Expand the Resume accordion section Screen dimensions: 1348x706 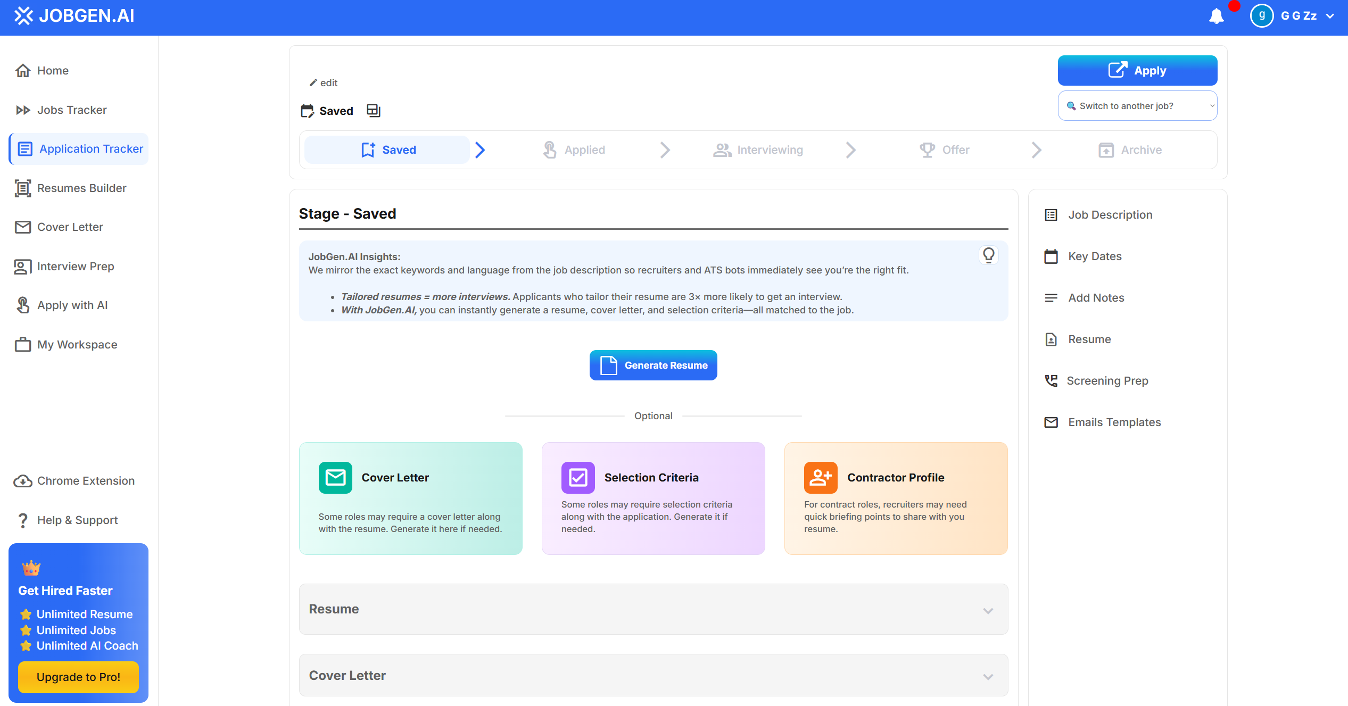(653, 609)
